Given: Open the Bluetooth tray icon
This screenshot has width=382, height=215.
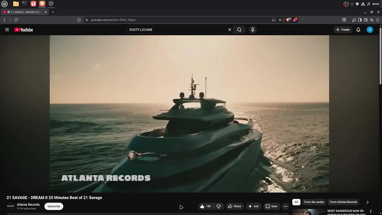Looking at the screenshot, I should [352, 4].
